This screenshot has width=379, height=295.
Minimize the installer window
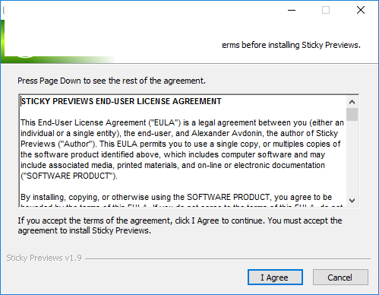pyautogui.click(x=292, y=10)
